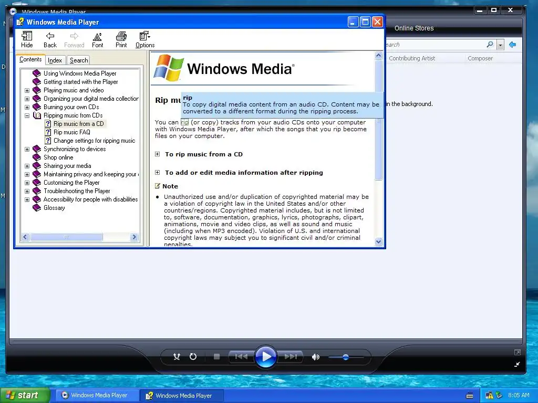The height and width of the screenshot is (403, 538).
Task: Expand Customizing the Player node
Action: click(27, 183)
